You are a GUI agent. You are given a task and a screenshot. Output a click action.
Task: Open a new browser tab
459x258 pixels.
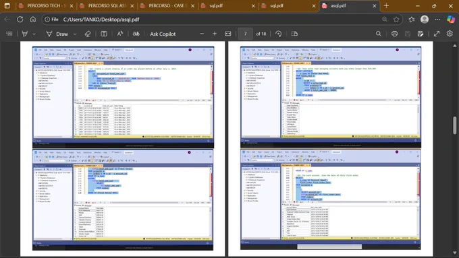pyautogui.click(x=386, y=5)
